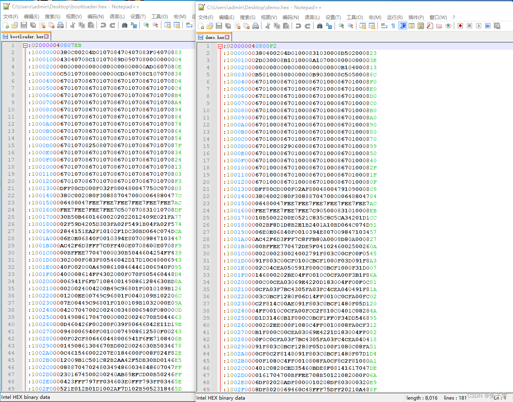Toggle show all characters pilcrow icon

(393, 26)
